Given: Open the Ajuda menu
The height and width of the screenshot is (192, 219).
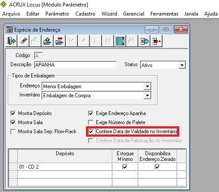Looking at the screenshot, I should click(211, 14).
